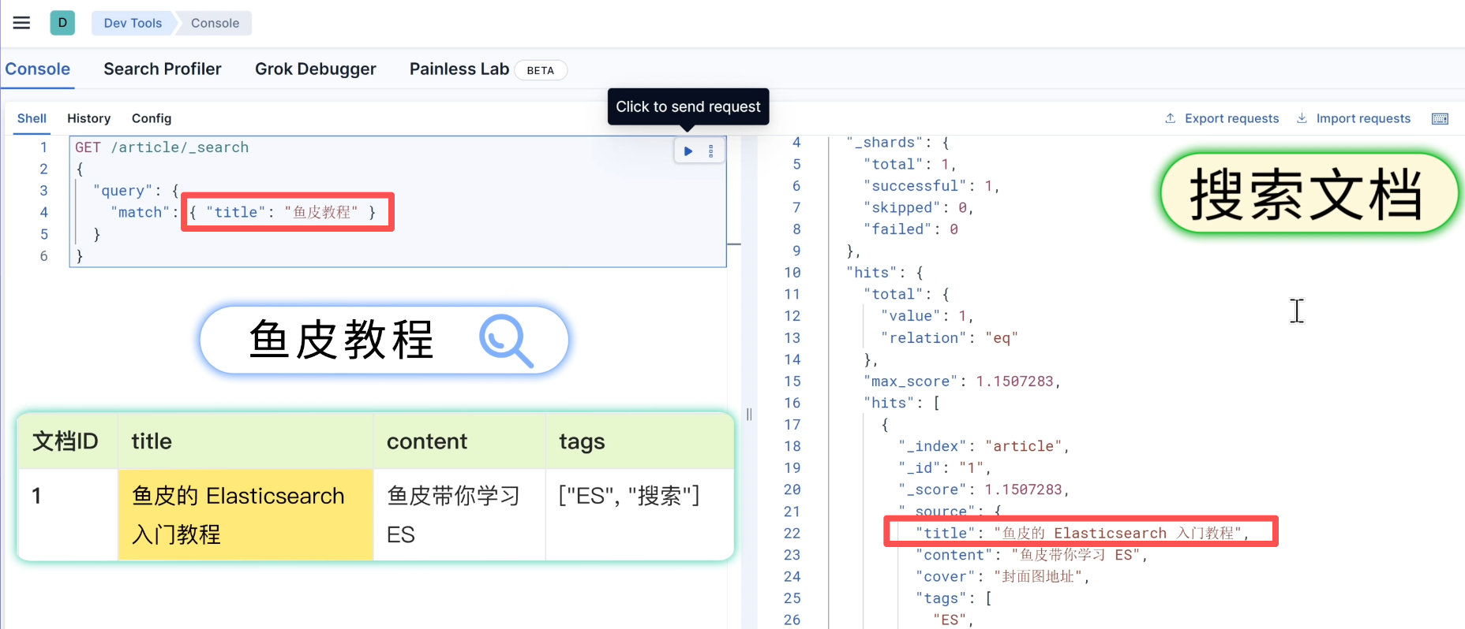Open the History tab
The width and height of the screenshot is (1465, 629).
(88, 118)
